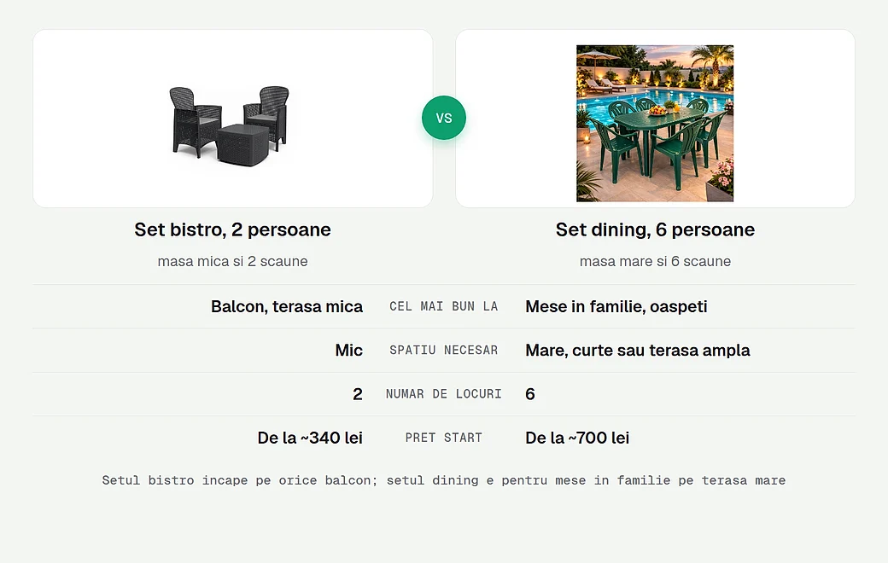Click the "NUMAR DE LOCURI" row label
The image size is (888, 563).
pos(444,394)
